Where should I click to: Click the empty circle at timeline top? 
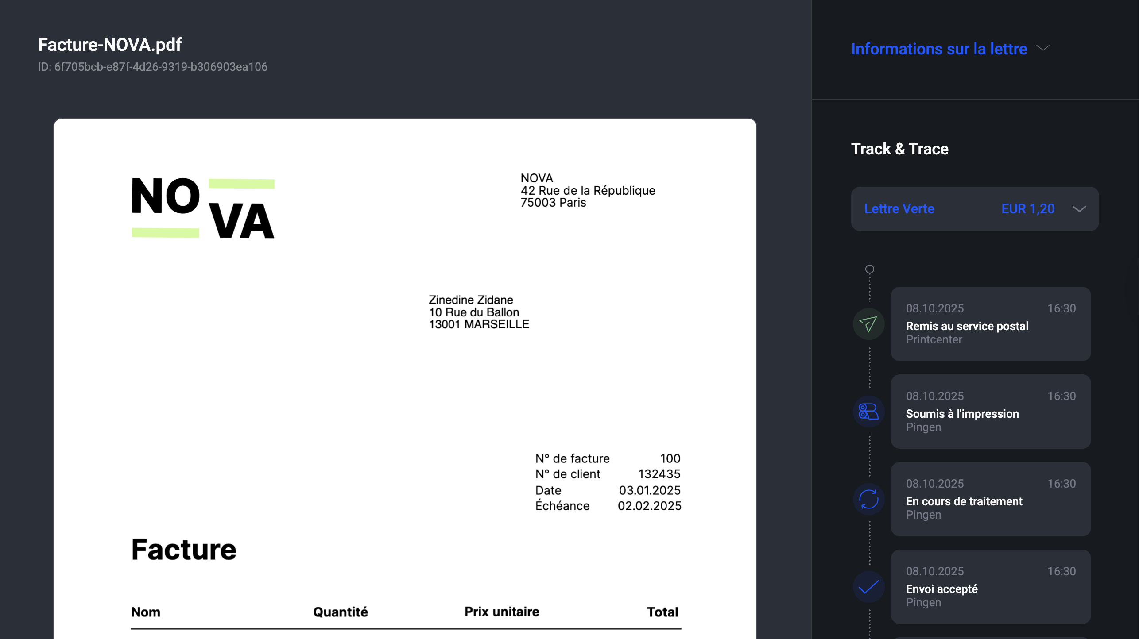tap(869, 269)
